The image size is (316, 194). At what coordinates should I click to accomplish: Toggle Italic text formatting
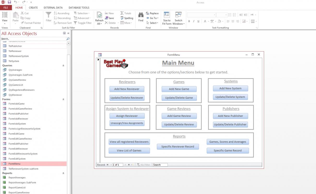[x=194, y=21]
